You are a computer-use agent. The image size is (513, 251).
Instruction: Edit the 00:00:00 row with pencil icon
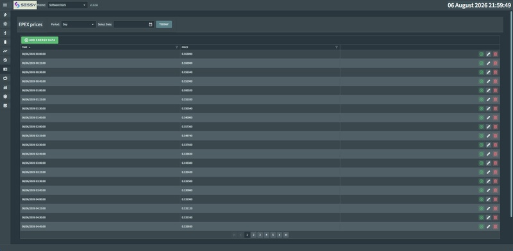click(488, 54)
